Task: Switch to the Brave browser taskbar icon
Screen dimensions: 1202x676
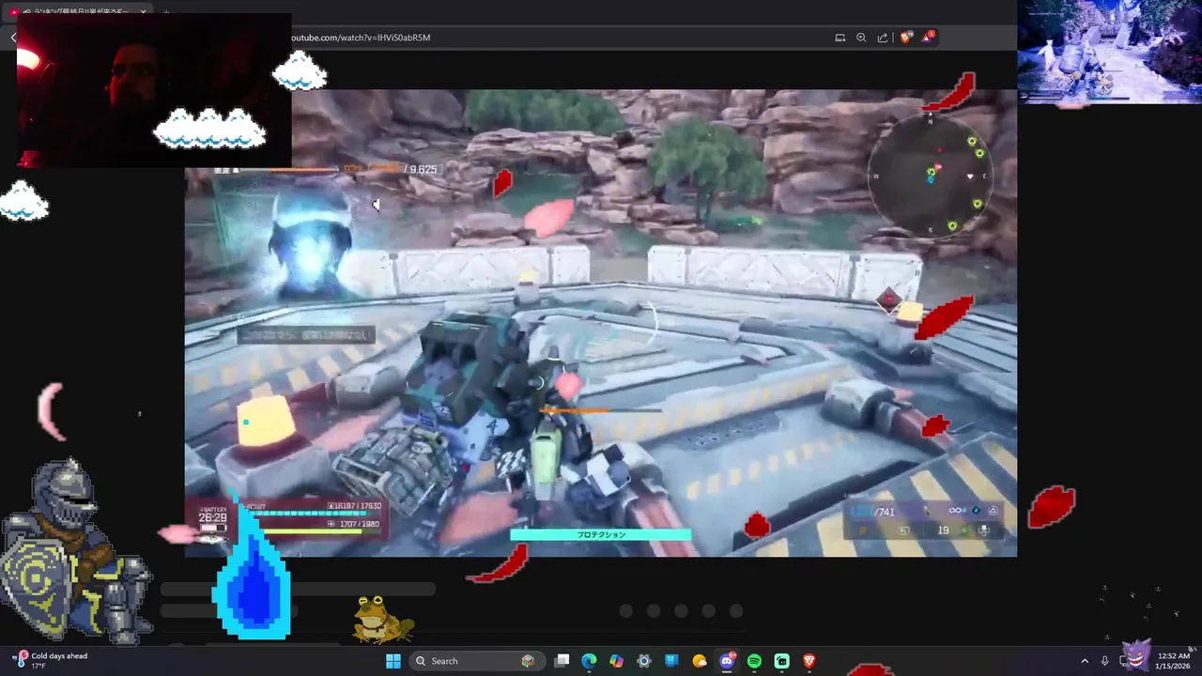Action: pyautogui.click(x=809, y=661)
